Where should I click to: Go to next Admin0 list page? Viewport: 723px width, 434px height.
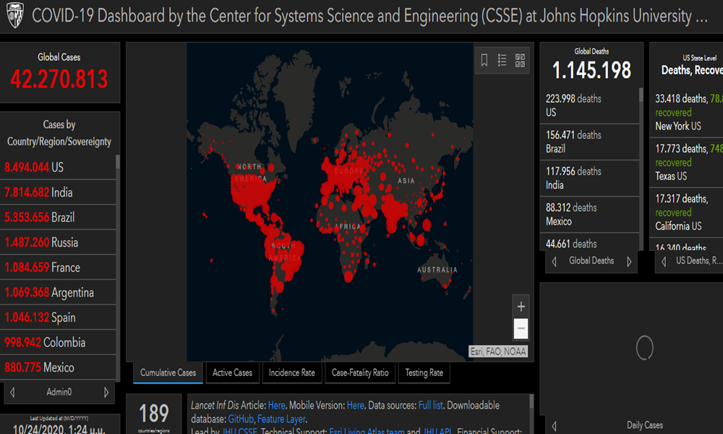click(107, 392)
